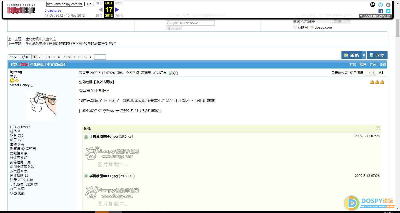Click 使用道具 use item link
Viewport: 400px width, 213px height.
click(356, 73)
